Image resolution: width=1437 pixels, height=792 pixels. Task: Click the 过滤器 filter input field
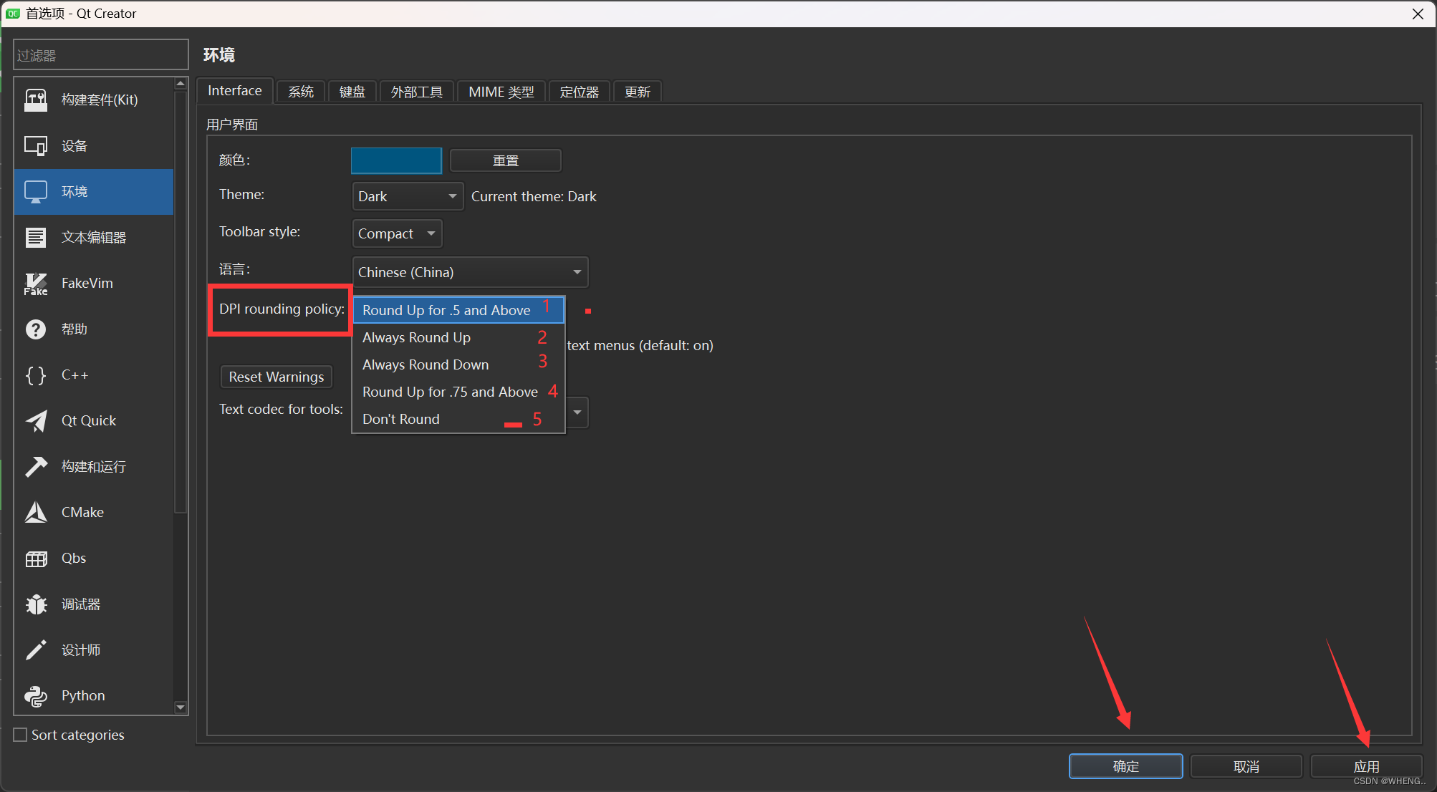pos(100,54)
